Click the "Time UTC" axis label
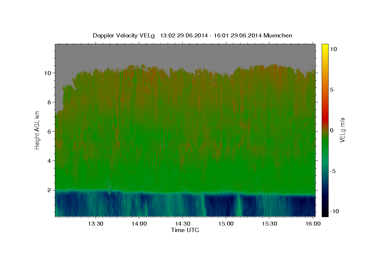Image resolution: width=390 pixels, height=260 pixels. pyautogui.click(x=185, y=230)
